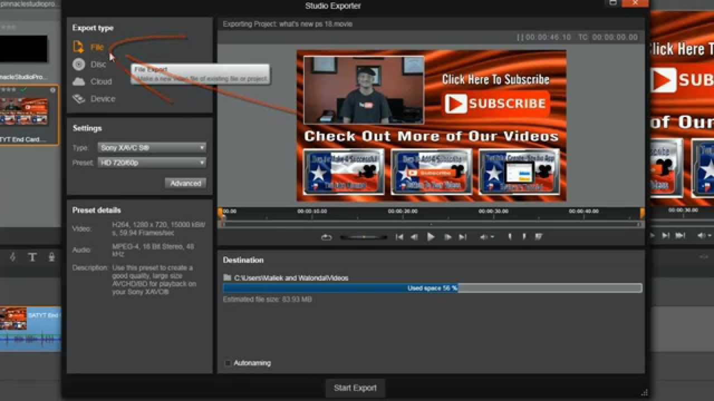This screenshot has width=714, height=401.
Task: Select the Disc export type
Action: (x=90, y=64)
